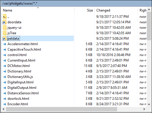Screen dimensions: 152x113
Task: Click the Encoder.html file icon
Action: [5, 104]
